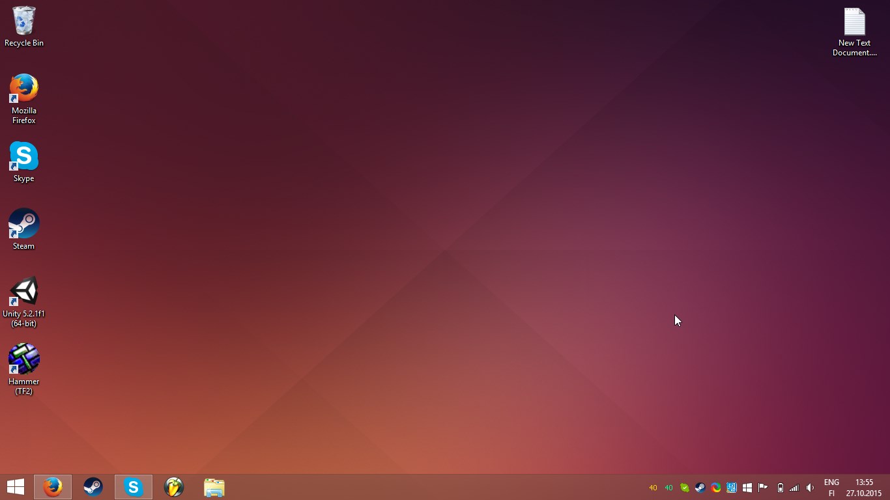Open the network signal tray icon

(x=794, y=488)
